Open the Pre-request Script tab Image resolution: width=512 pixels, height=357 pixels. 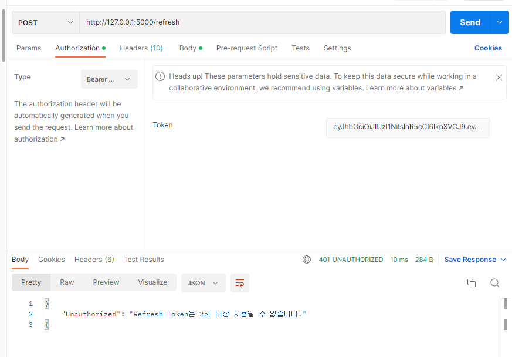click(x=247, y=48)
